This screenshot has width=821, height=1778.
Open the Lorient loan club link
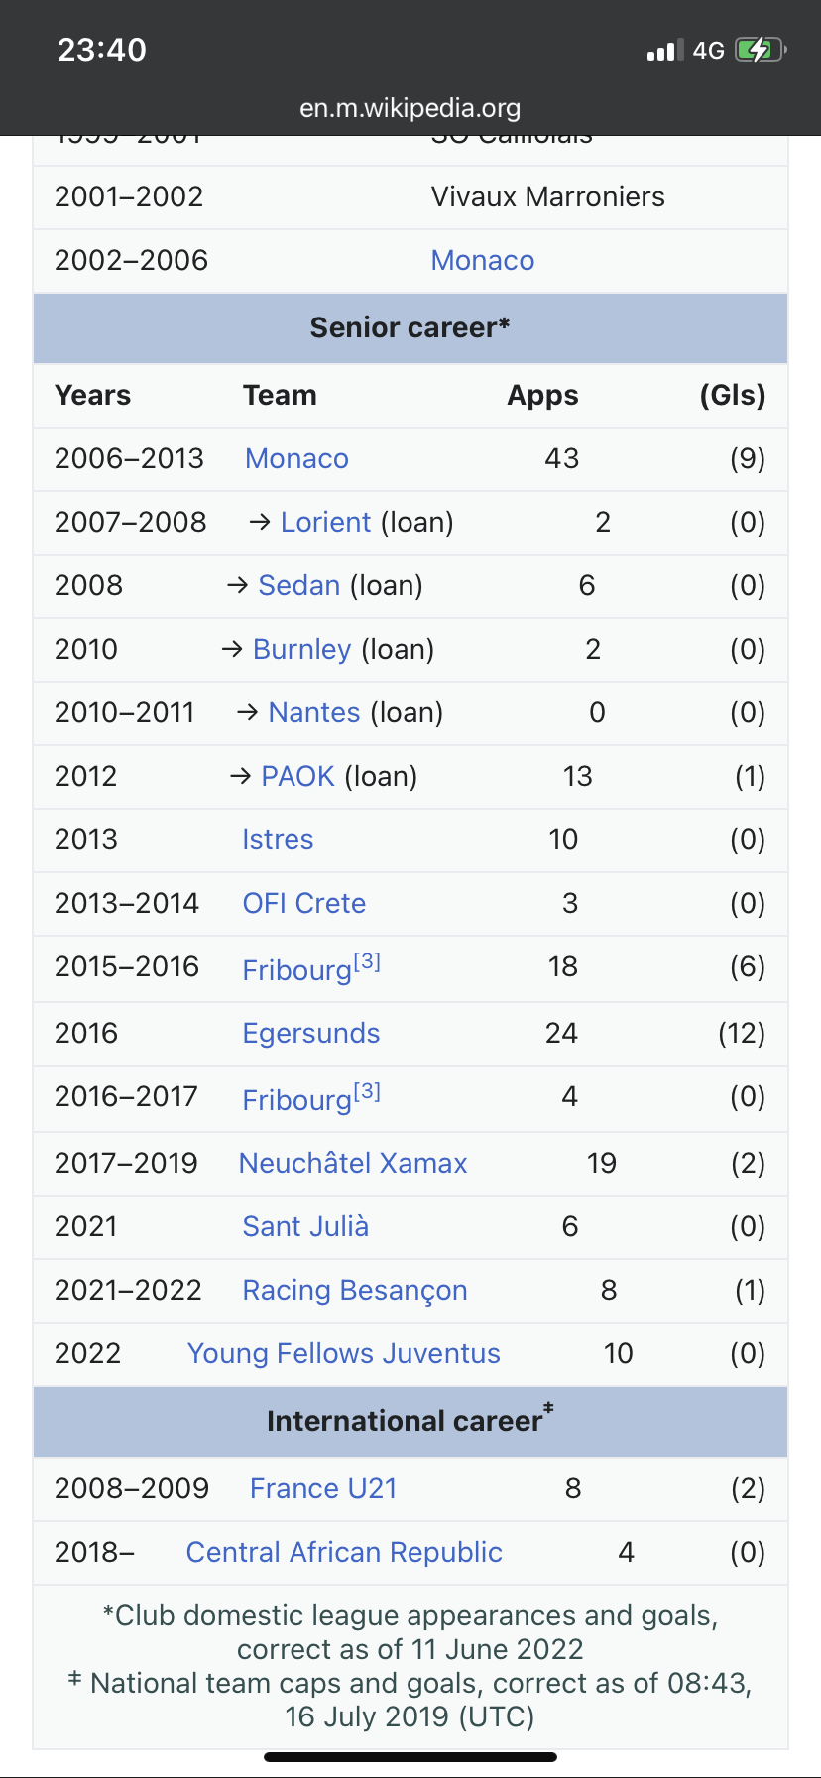point(325,522)
